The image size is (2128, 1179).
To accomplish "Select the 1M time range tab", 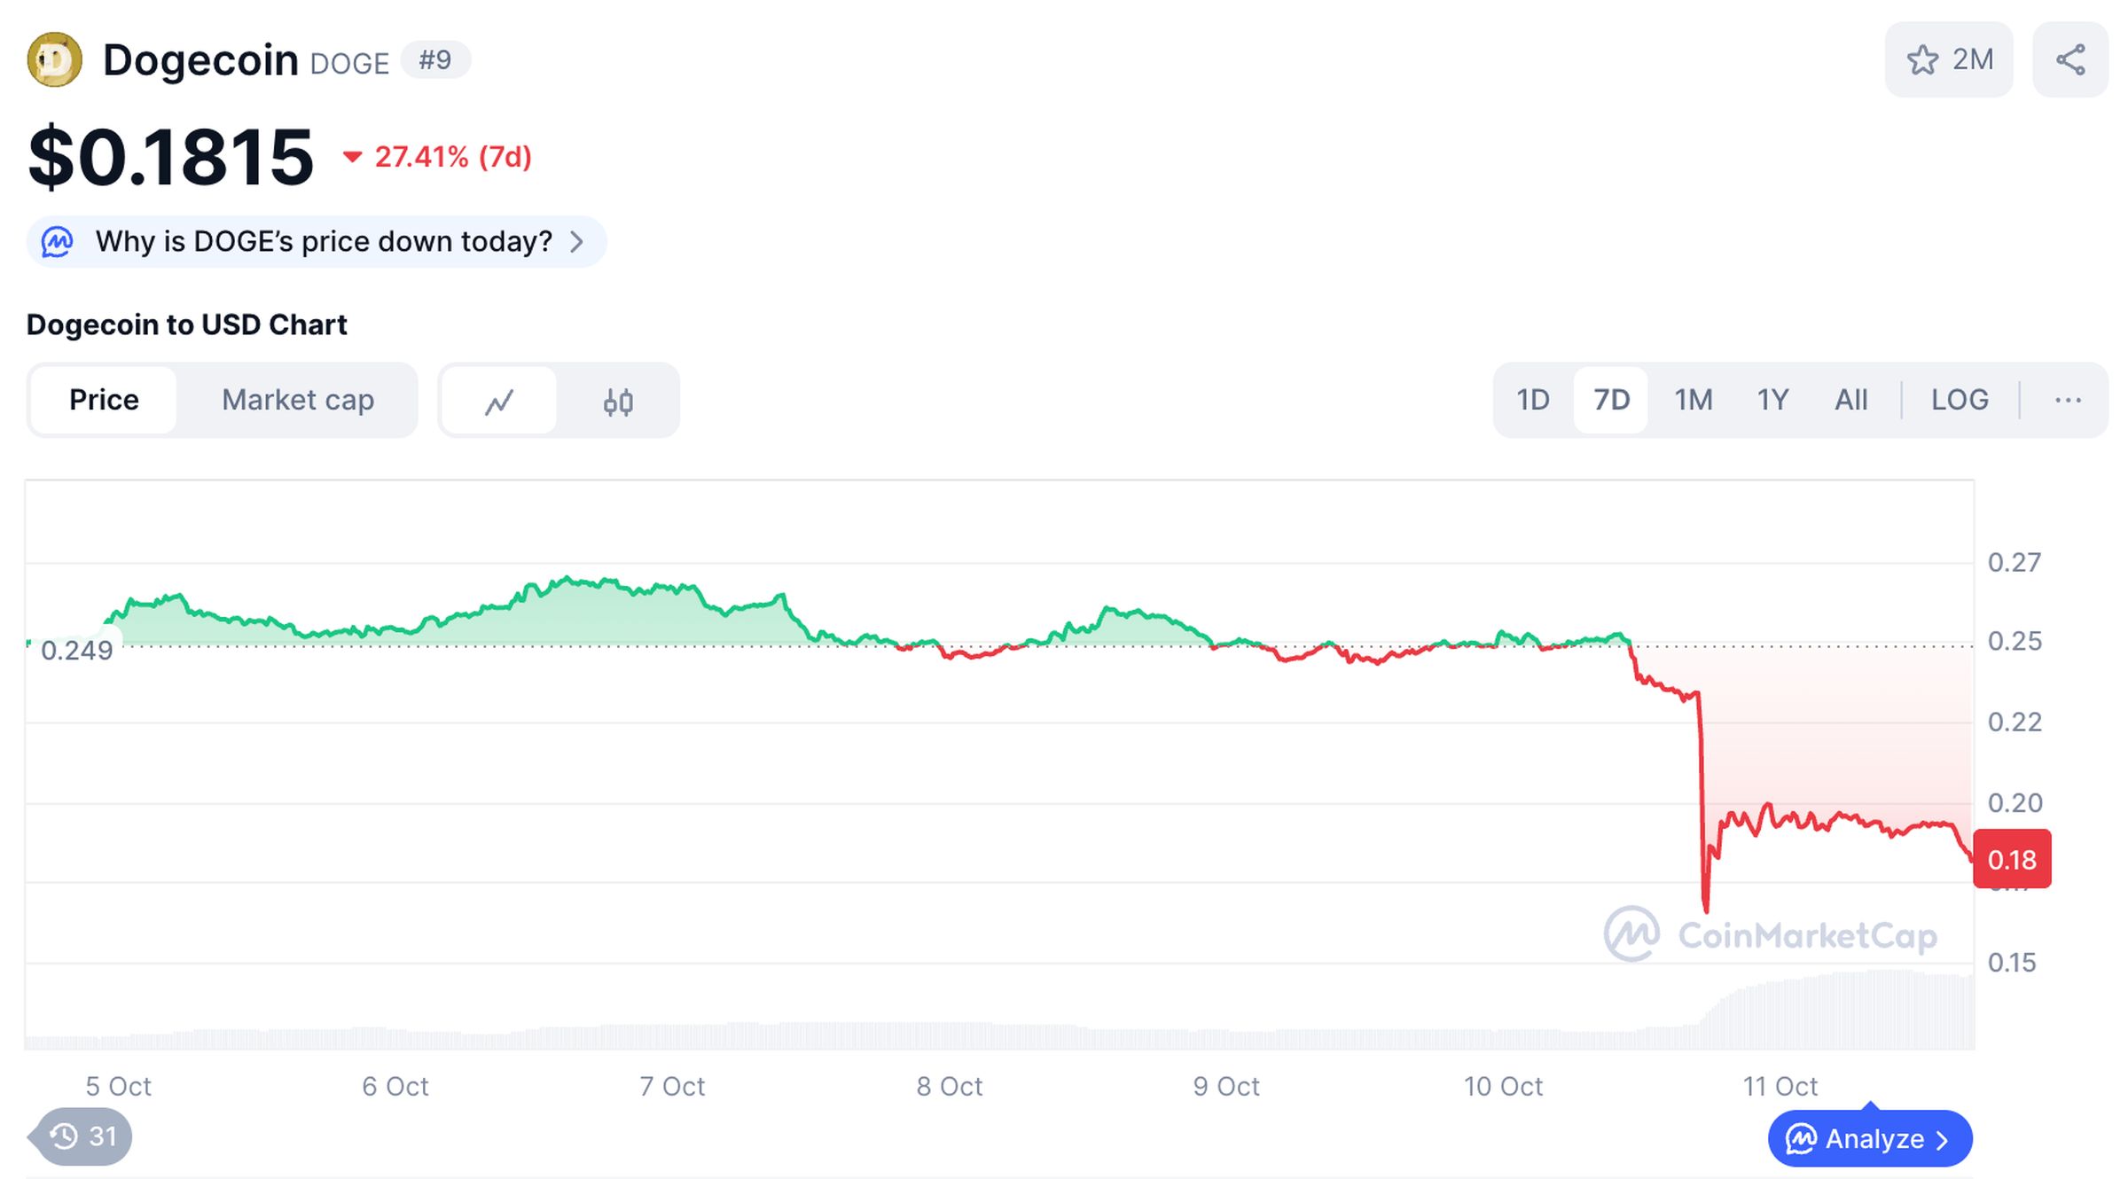I will point(1693,401).
